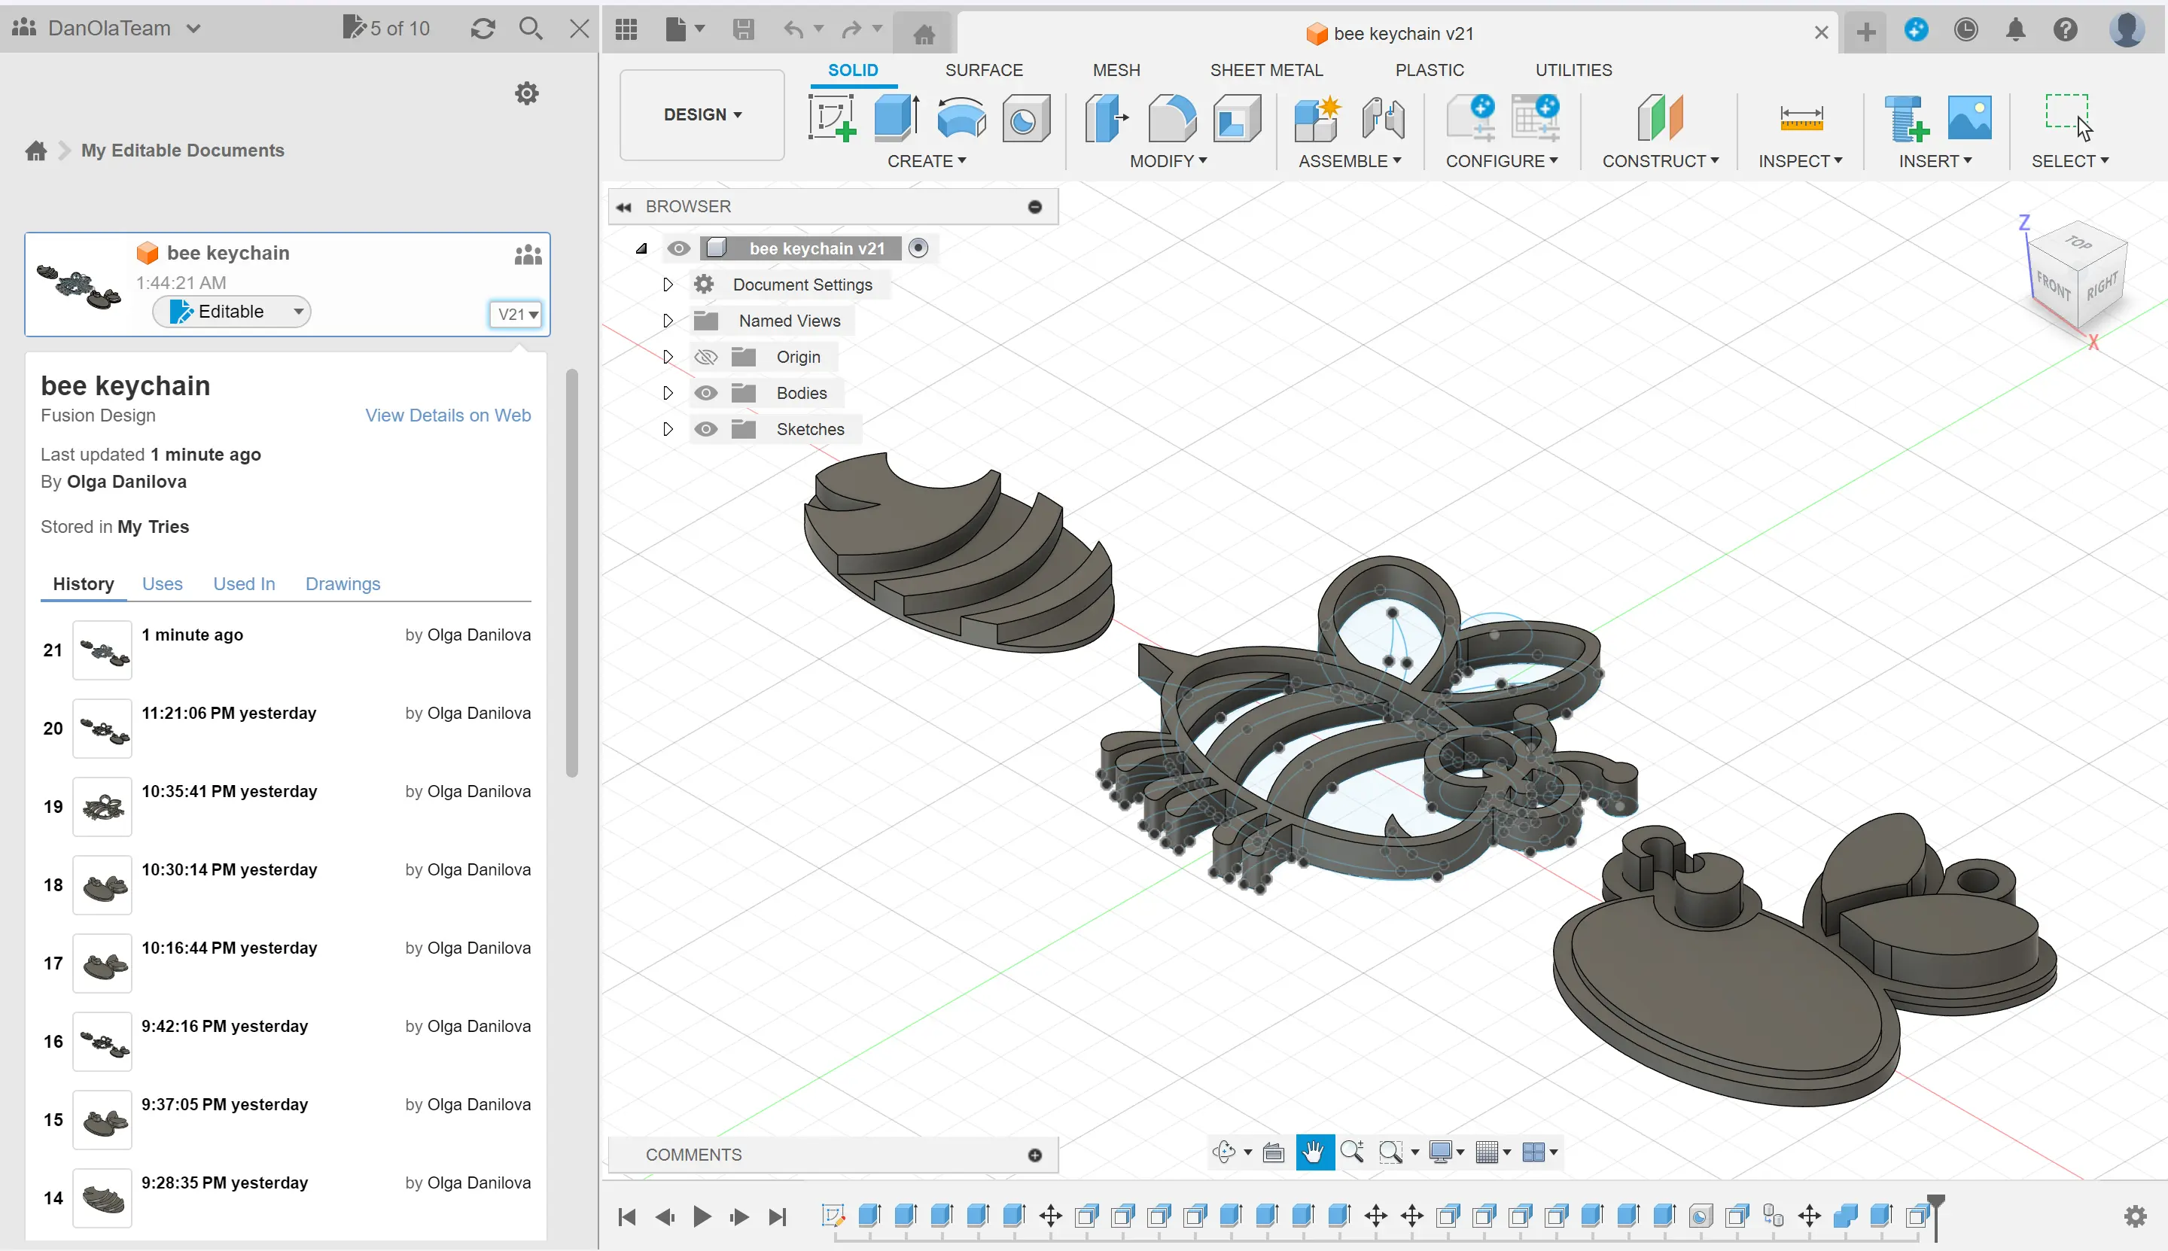
Task: Click version 19 thumbnail in History
Action: point(102,806)
